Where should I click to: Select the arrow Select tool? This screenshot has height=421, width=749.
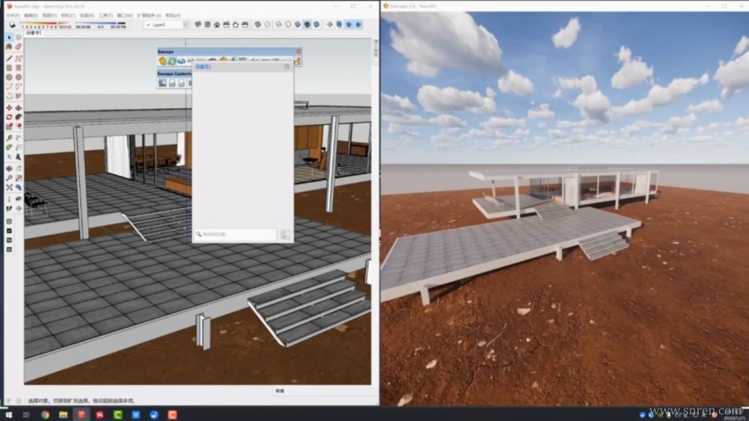[9, 37]
